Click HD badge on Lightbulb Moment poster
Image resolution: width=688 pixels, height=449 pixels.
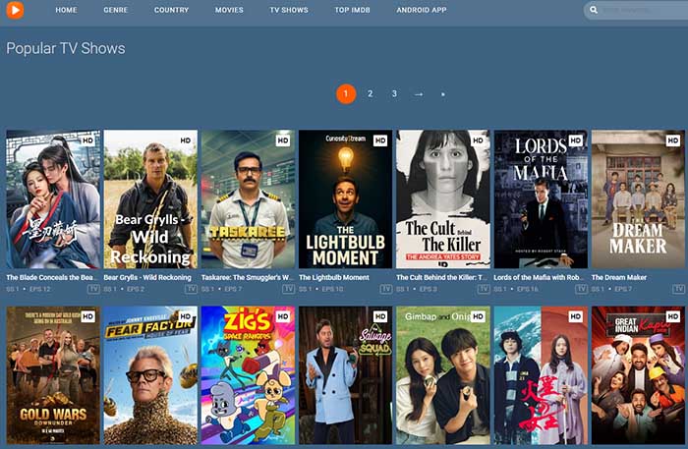coord(380,140)
